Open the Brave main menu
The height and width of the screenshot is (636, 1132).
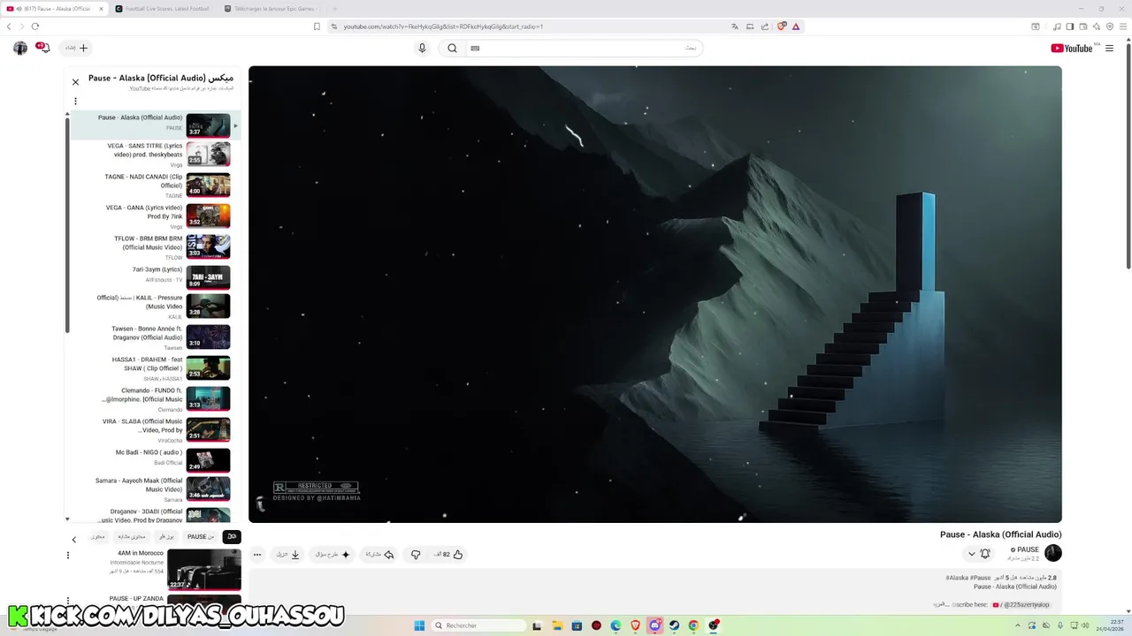click(x=1122, y=26)
